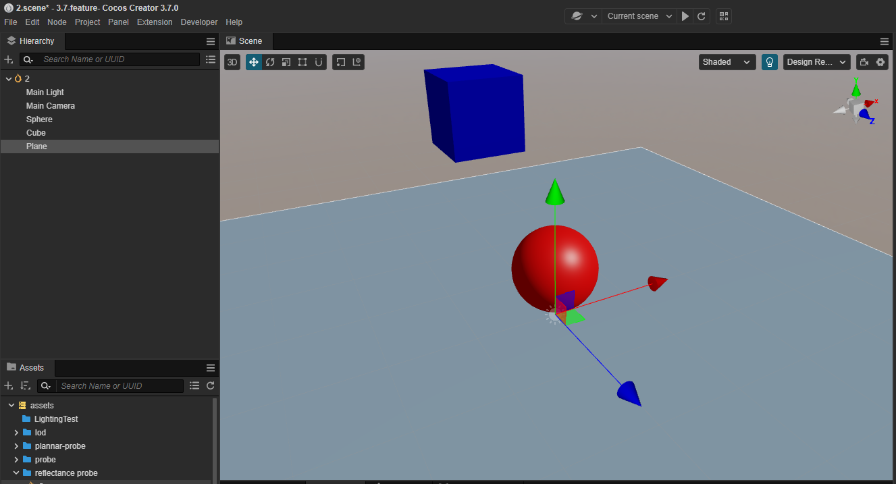Viewport: 896px width, 484px height.
Task: Open the Panel menu
Action: (118, 22)
